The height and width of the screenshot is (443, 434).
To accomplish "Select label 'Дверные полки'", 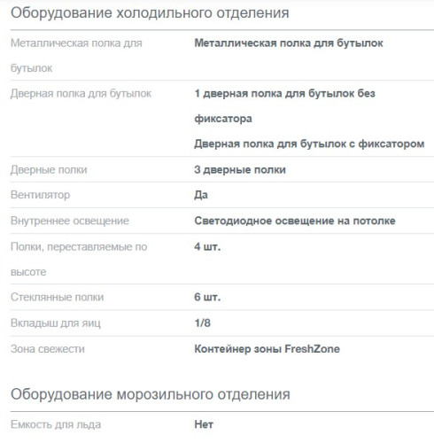I will 49,170.
